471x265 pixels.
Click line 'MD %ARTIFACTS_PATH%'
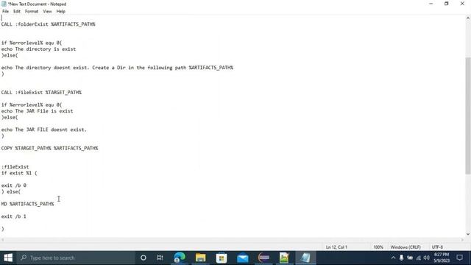tap(28, 204)
